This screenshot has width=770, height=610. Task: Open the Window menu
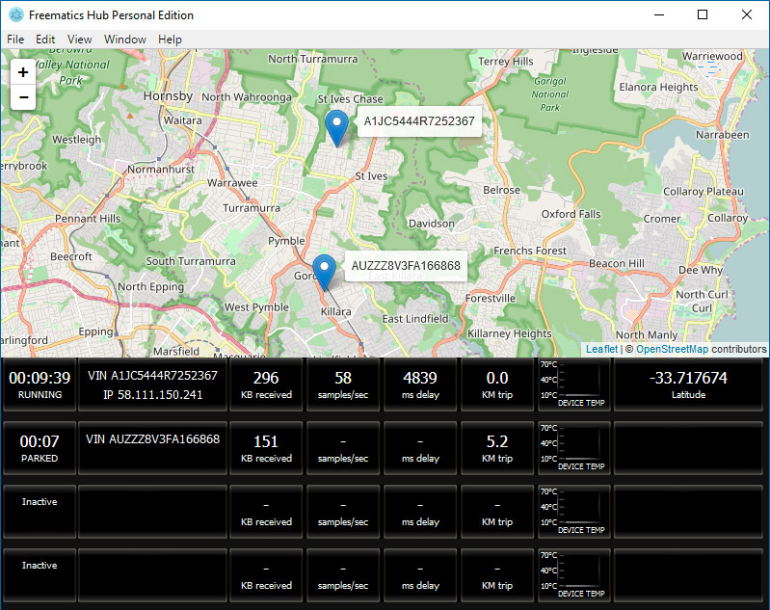pyautogui.click(x=125, y=40)
